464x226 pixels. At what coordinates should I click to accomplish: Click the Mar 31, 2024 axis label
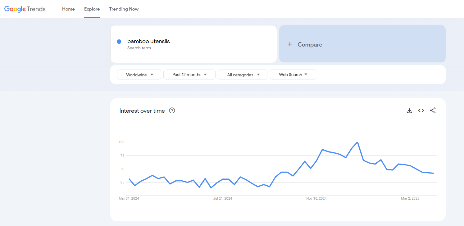coord(129,198)
